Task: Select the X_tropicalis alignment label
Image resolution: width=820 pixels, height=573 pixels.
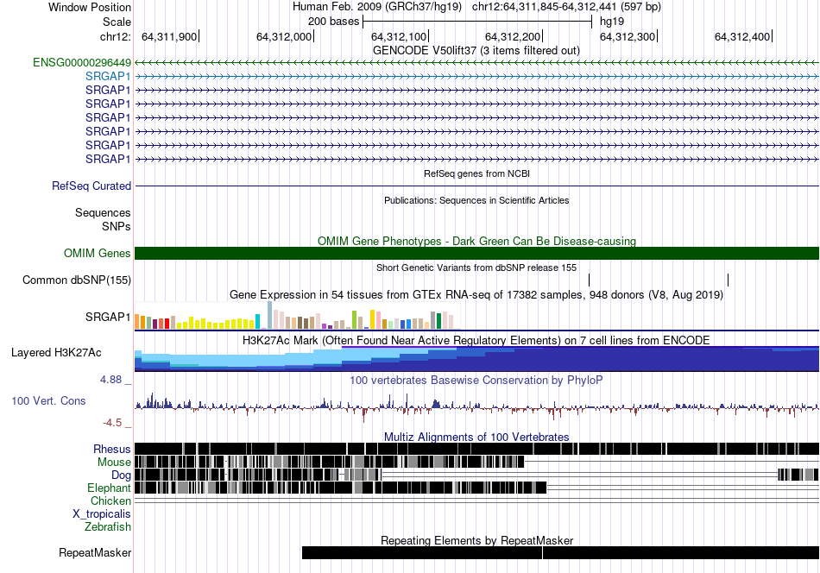Action: click(102, 514)
